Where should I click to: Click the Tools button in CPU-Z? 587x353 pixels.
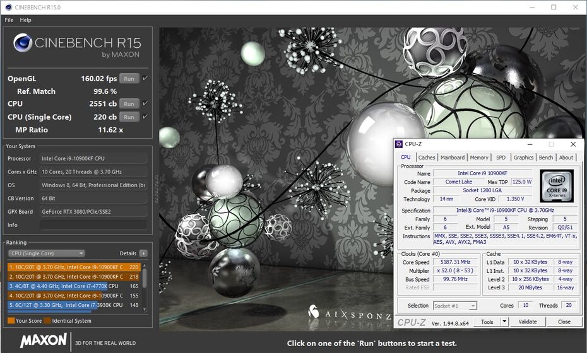pos(487,321)
